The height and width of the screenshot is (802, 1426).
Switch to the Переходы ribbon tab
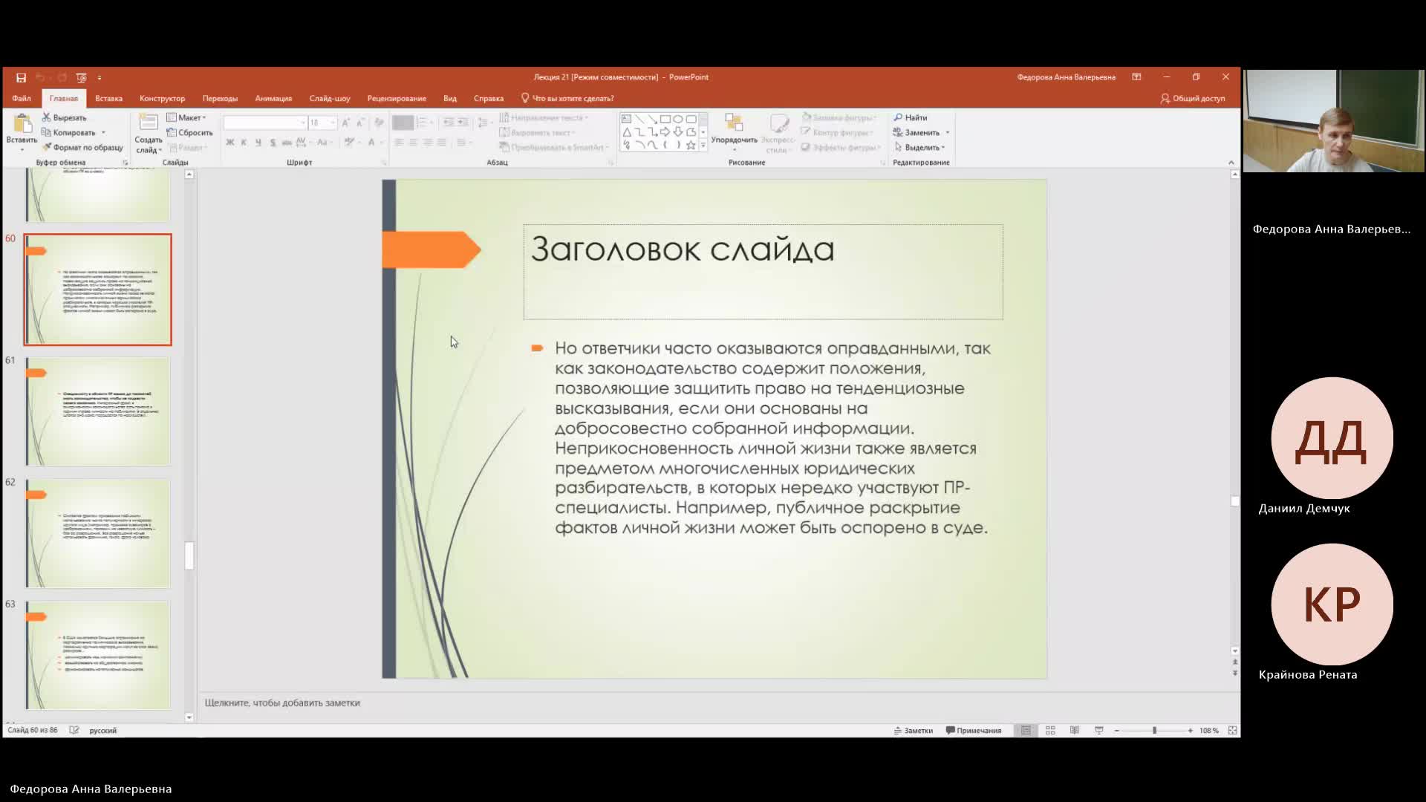click(x=220, y=98)
